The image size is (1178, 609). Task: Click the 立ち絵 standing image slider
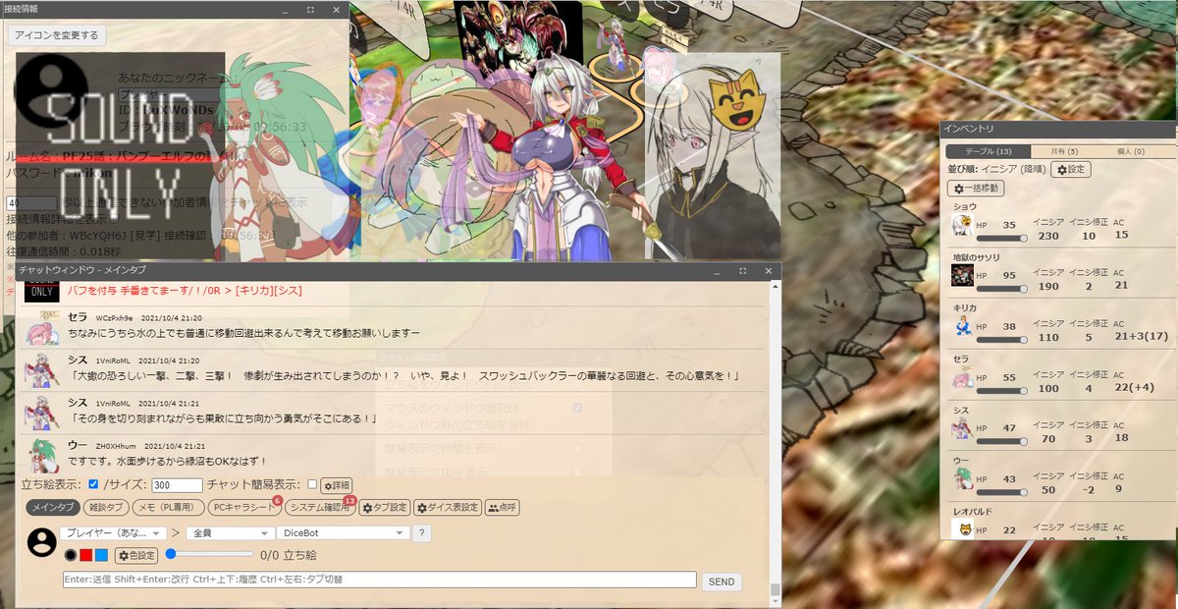(209, 555)
